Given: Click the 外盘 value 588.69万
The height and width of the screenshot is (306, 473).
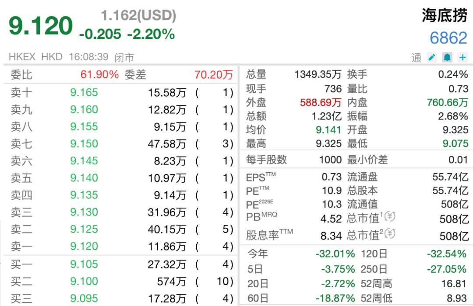Looking at the screenshot, I should (321, 103).
